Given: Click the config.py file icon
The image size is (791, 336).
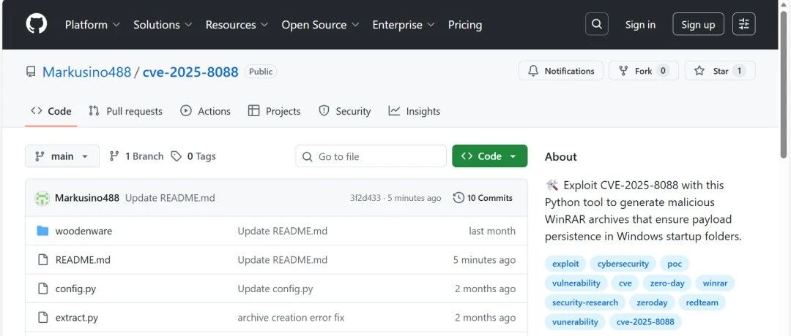Looking at the screenshot, I should (43, 289).
